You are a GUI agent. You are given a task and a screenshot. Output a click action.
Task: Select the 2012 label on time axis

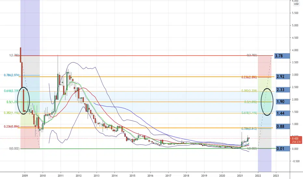coord(79,176)
